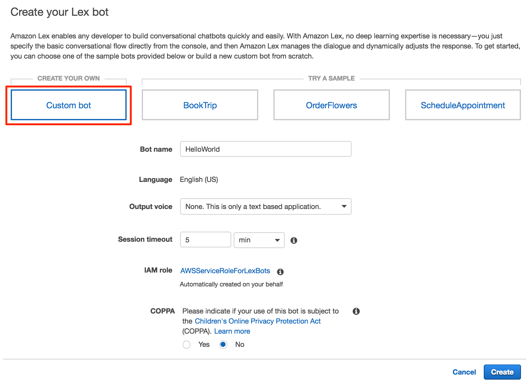Open the AWSServiceRoleForLexBots link
This screenshot has height=384, width=526.
pyautogui.click(x=225, y=271)
